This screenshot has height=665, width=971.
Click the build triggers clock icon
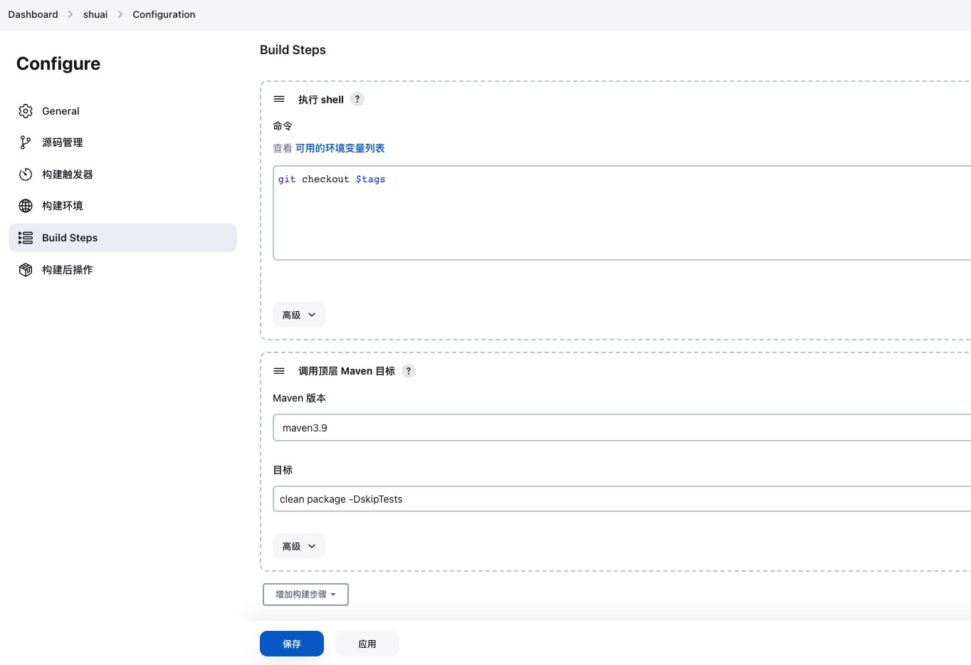pyautogui.click(x=26, y=174)
